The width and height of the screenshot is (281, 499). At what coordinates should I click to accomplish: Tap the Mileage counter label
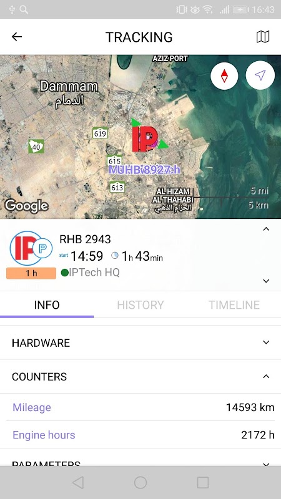pyautogui.click(x=32, y=407)
